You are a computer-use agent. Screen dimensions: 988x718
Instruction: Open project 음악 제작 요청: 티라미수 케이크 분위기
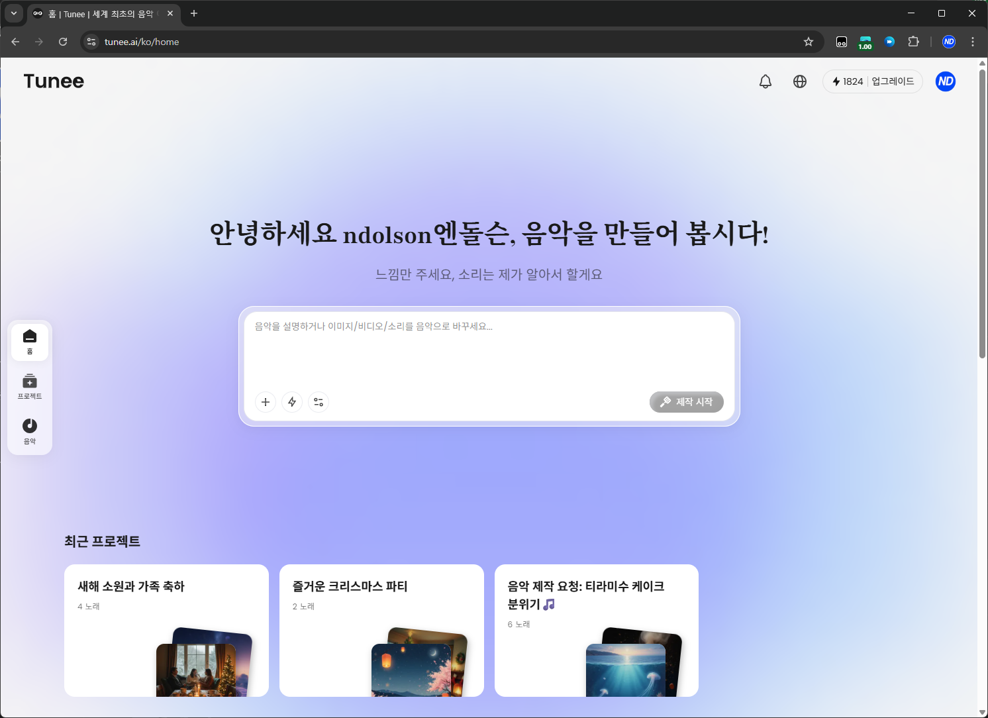click(597, 631)
